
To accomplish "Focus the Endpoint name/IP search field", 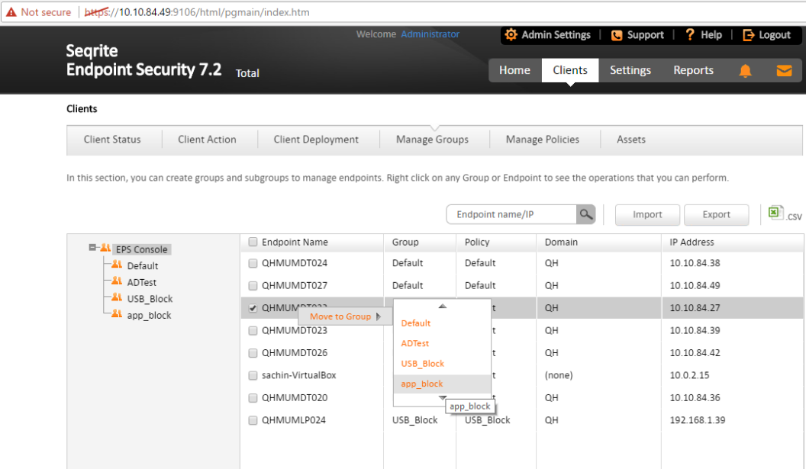I will click(511, 214).
